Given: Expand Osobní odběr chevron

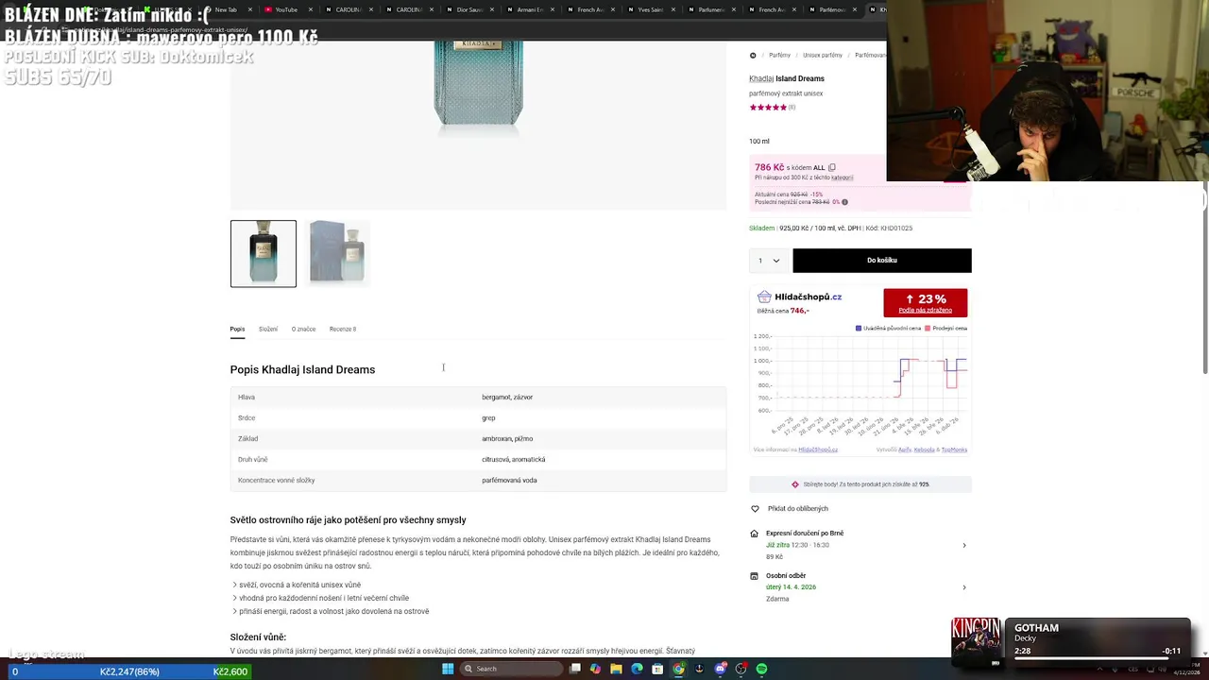Looking at the screenshot, I should [963, 587].
